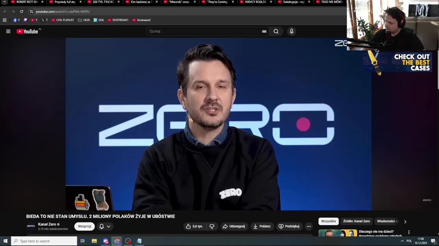Start voice search with microphone icon
This screenshot has height=246, width=439.
tap(292, 31)
